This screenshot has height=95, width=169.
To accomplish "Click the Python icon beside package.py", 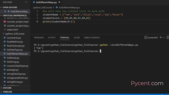I will point(5,70).
